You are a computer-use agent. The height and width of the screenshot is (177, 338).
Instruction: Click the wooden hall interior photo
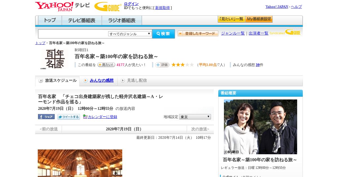(80, 163)
